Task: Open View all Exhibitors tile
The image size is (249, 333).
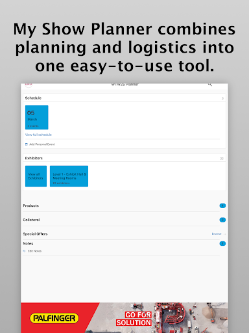Action: pos(36,176)
